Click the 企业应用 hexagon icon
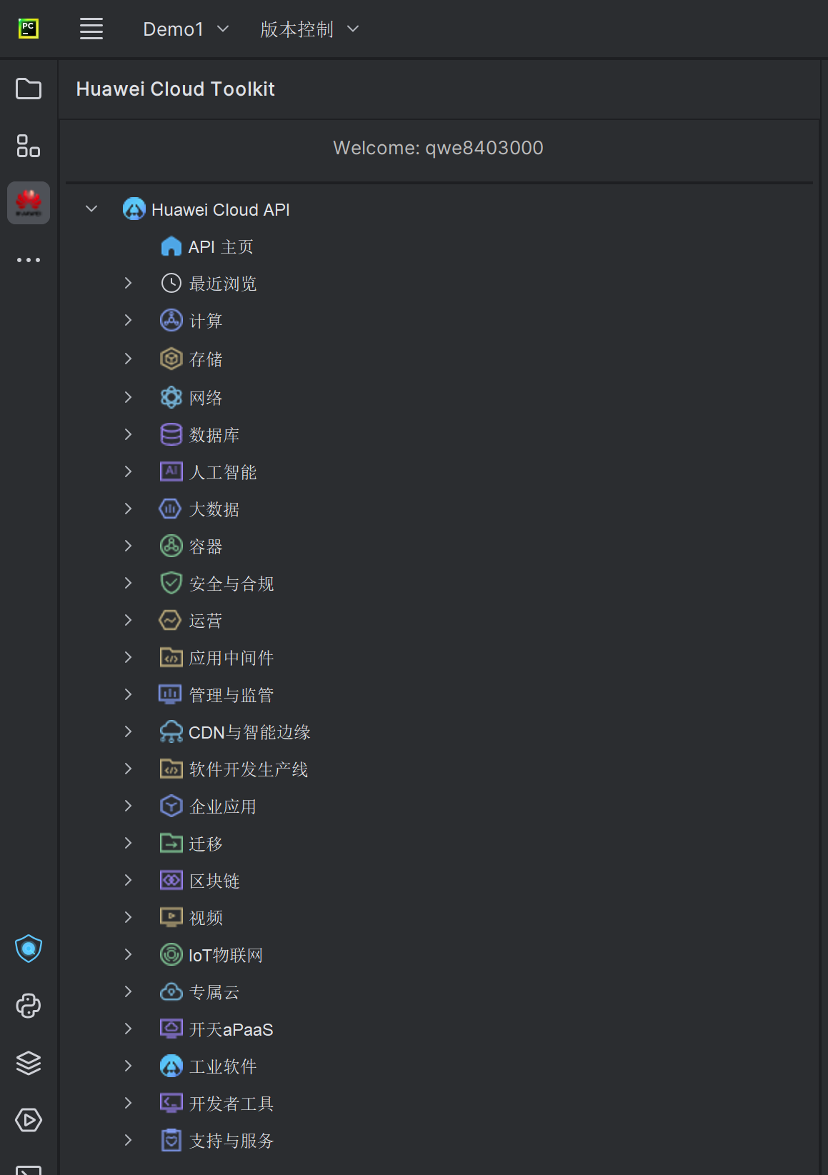The width and height of the screenshot is (828, 1175). pos(171,806)
